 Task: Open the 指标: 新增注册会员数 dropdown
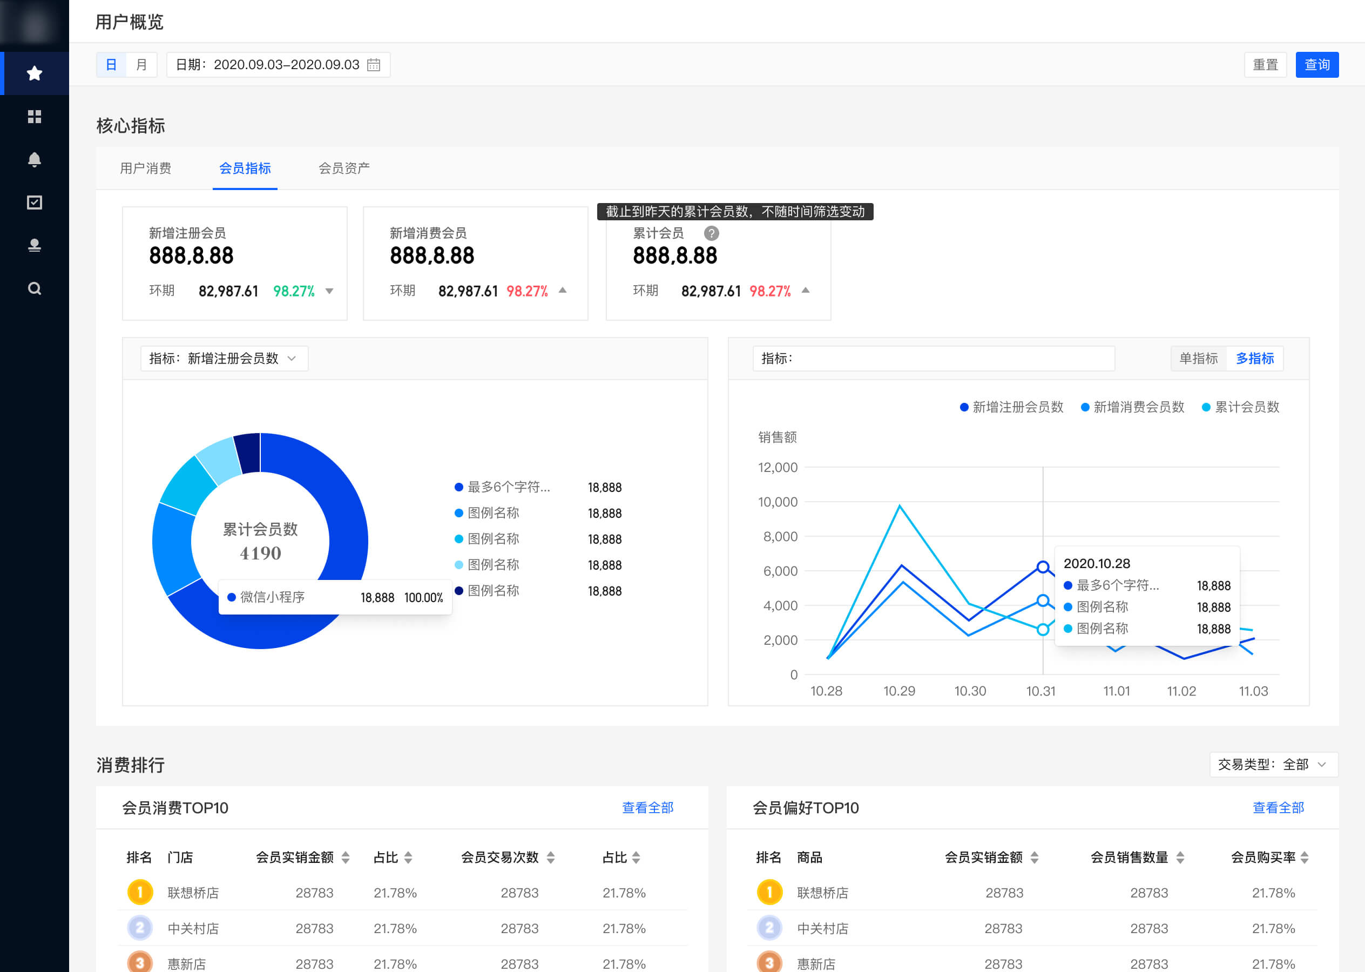(225, 359)
